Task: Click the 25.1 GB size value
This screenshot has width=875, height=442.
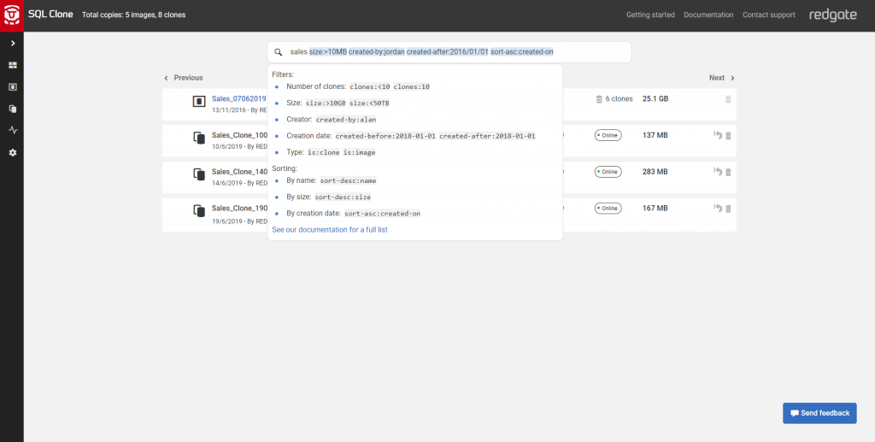Action: click(655, 99)
